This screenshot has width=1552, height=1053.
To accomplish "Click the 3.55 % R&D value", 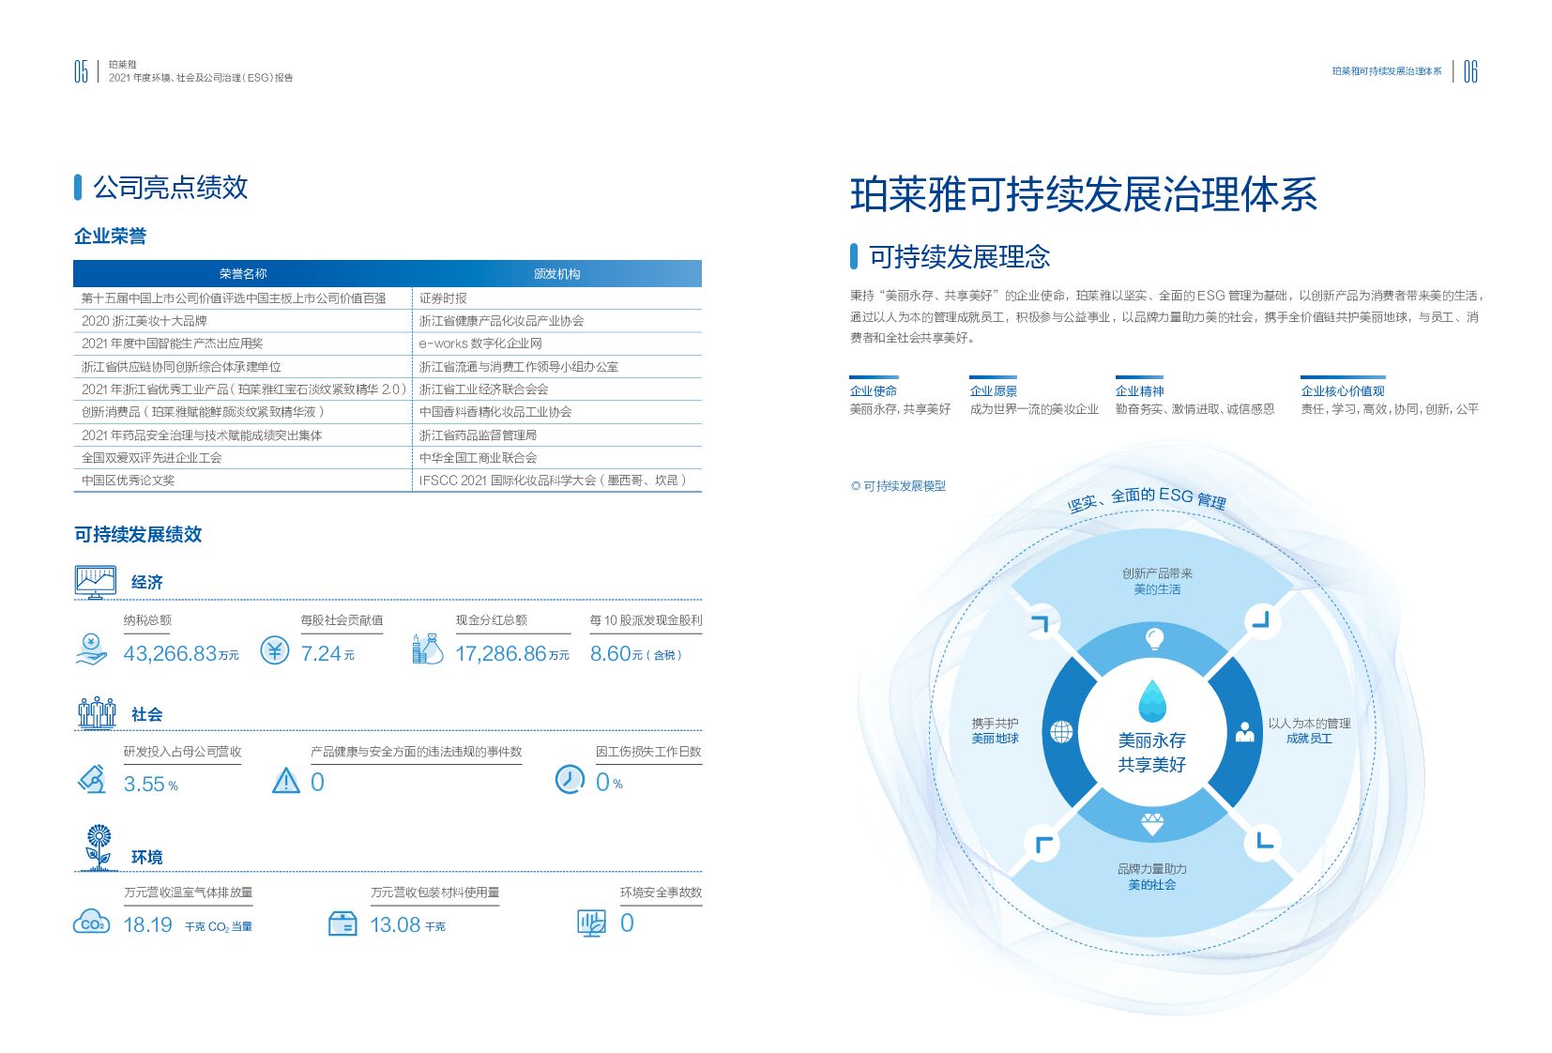I will (x=151, y=785).
